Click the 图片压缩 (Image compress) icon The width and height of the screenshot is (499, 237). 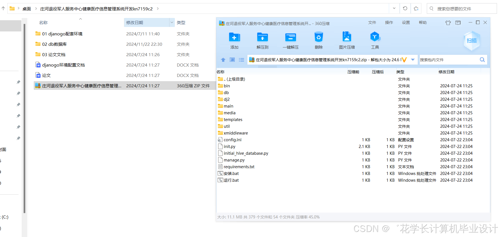(347, 37)
